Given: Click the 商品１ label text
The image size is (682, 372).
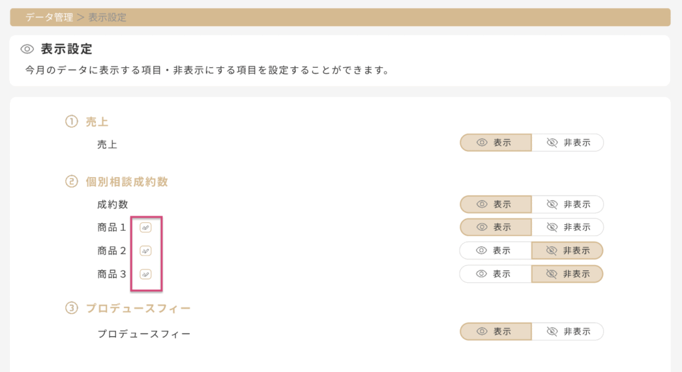Looking at the screenshot, I should (x=112, y=228).
